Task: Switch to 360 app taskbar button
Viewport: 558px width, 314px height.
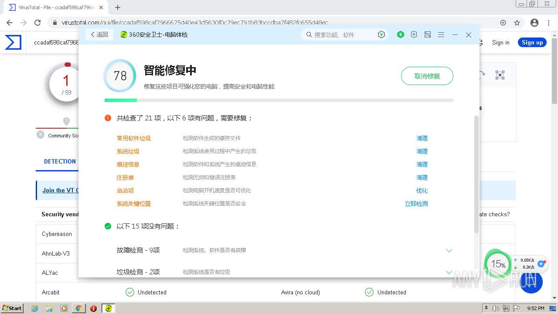Action: pyautogui.click(x=109, y=308)
